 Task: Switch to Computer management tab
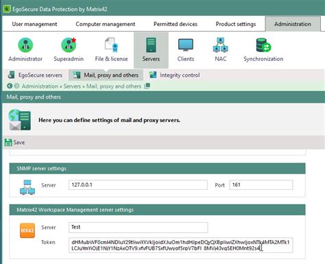[106, 24]
